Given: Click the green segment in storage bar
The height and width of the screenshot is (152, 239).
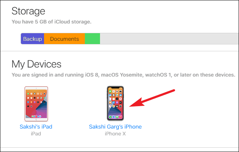Looking at the screenshot, I should click(92, 39).
